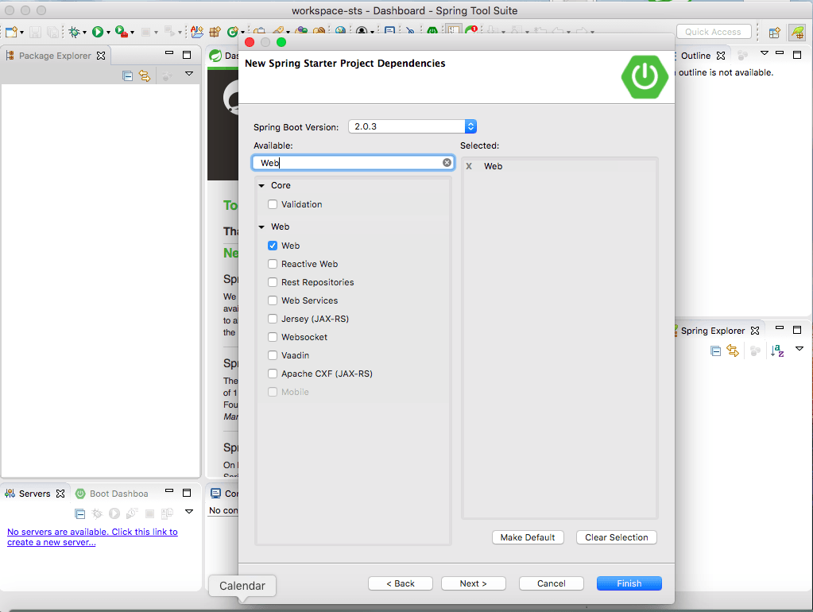The image size is (813, 612).
Task: Tick the Vaadin dependency checkbox
Action: 273,355
